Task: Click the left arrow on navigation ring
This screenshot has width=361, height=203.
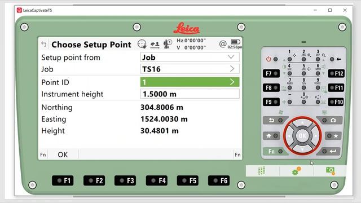Action: pyautogui.click(x=289, y=136)
